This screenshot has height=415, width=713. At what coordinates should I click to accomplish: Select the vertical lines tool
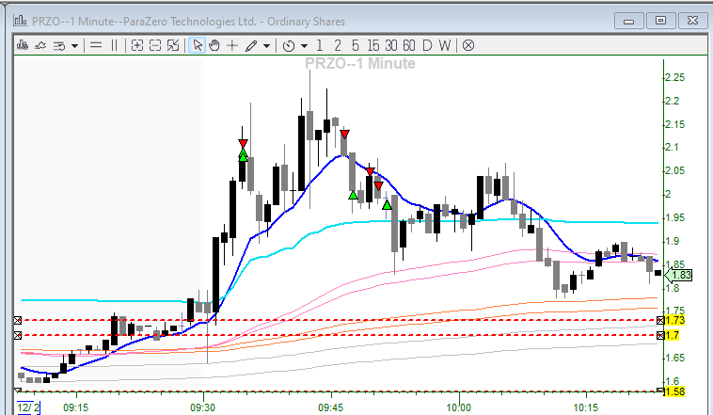pyautogui.click(x=114, y=45)
